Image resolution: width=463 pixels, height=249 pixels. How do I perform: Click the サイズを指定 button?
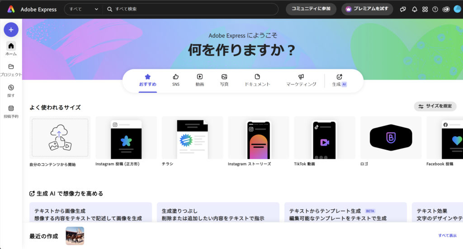coord(435,106)
